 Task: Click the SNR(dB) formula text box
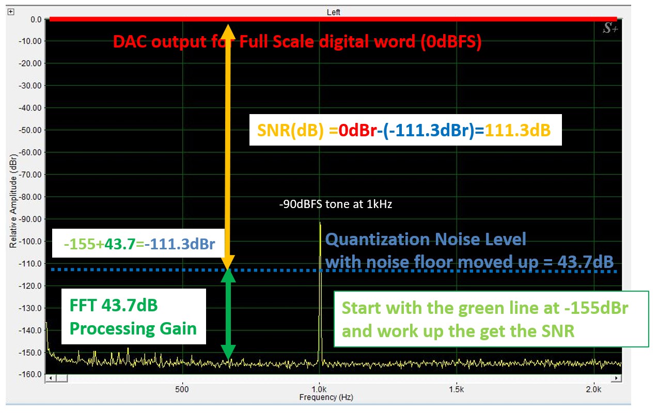pyautogui.click(x=404, y=131)
